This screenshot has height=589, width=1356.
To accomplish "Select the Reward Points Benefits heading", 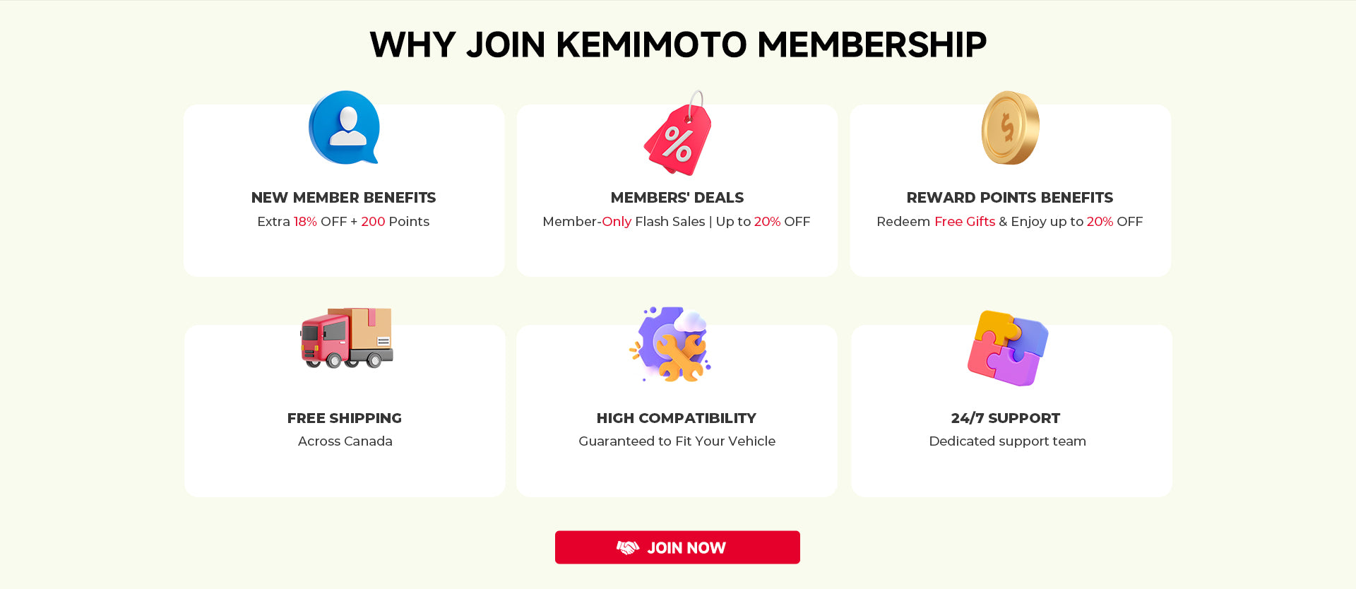I will tap(1010, 198).
